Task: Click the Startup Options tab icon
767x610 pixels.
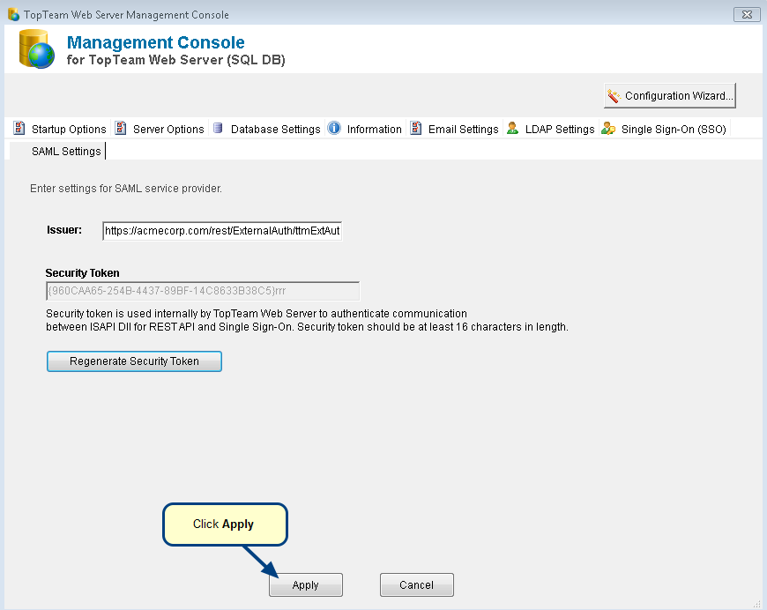Action: pyautogui.click(x=19, y=128)
